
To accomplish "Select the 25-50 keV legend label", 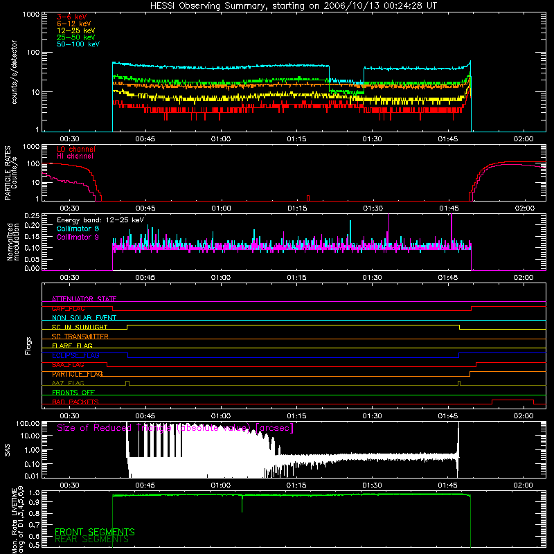I will click(76, 37).
